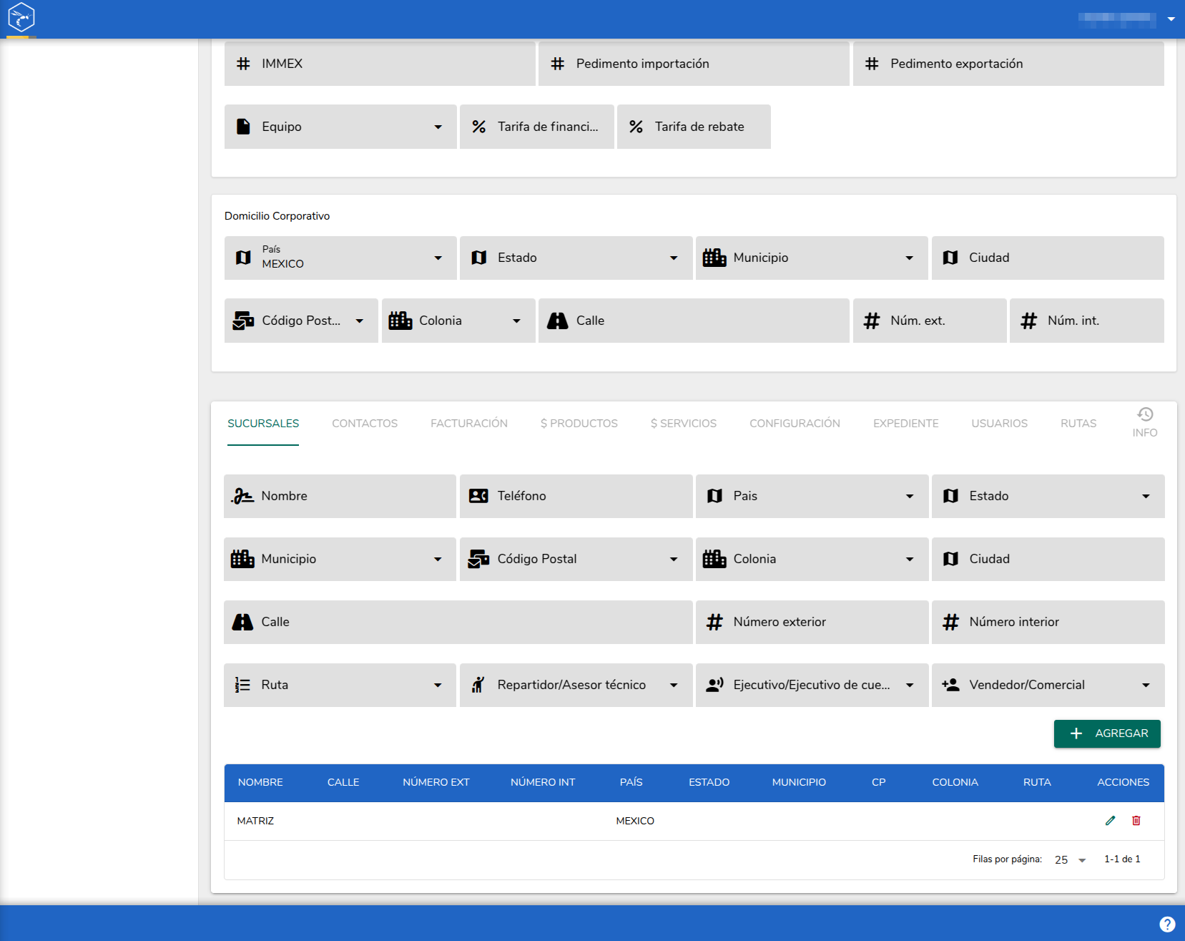Click the Nombre input field
Viewport: 1185px width, 941px height.
340,496
